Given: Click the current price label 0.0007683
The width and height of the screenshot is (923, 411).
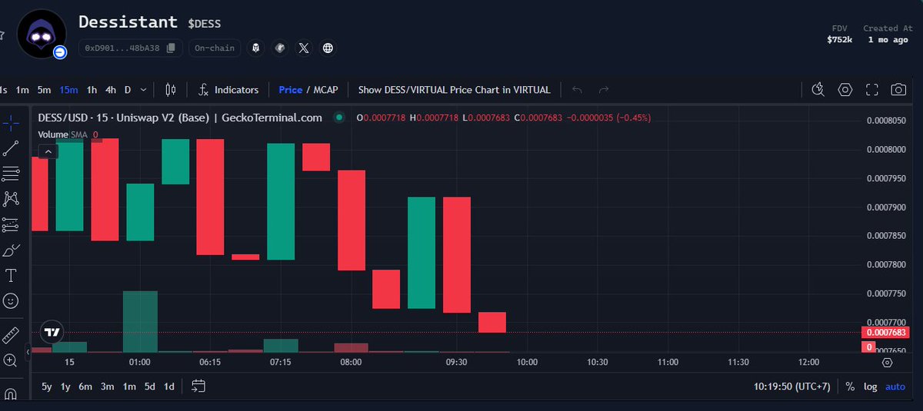Looking at the screenshot, I should point(888,333).
